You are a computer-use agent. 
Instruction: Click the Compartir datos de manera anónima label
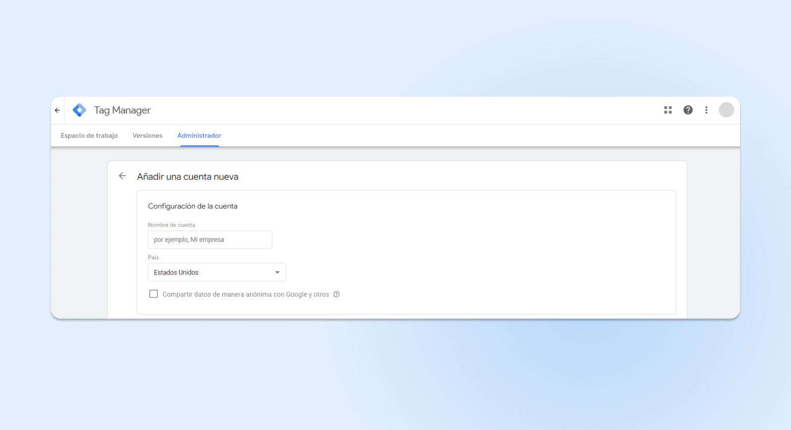[x=245, y=295]
